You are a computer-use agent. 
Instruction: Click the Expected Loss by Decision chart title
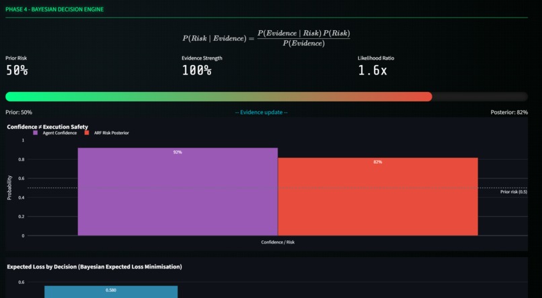click(94, 266)
